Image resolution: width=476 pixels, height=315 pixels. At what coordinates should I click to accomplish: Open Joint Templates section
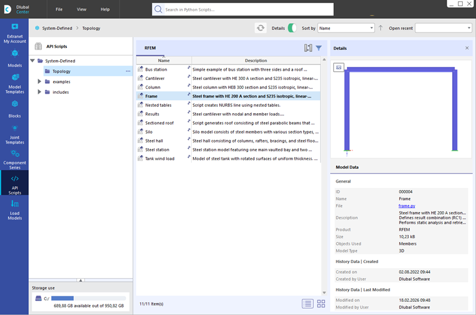pyautogui.click(x=14, y=134)
